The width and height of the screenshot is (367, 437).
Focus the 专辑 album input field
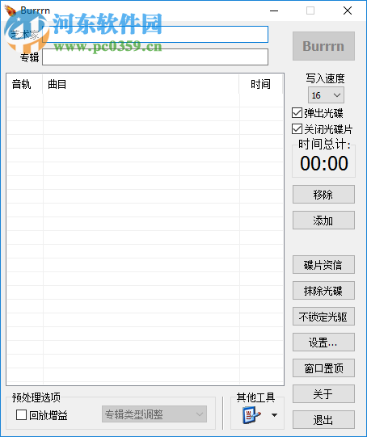click(155, 57)
